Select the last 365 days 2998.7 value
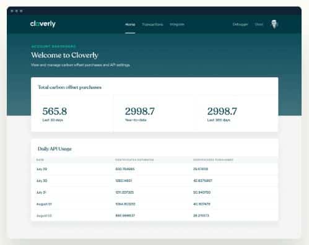 click(222, 111)
